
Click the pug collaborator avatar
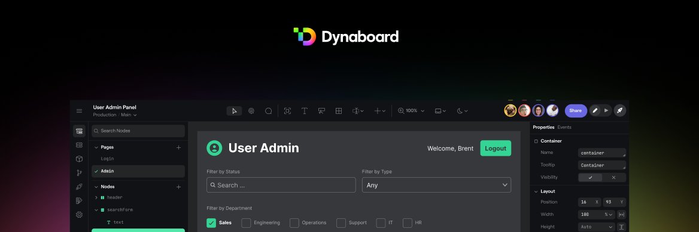(510, 111)
